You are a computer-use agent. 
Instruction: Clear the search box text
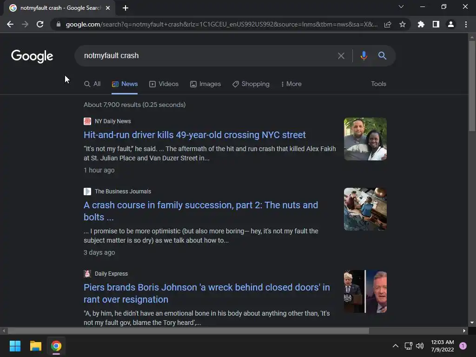coord(341,56)
